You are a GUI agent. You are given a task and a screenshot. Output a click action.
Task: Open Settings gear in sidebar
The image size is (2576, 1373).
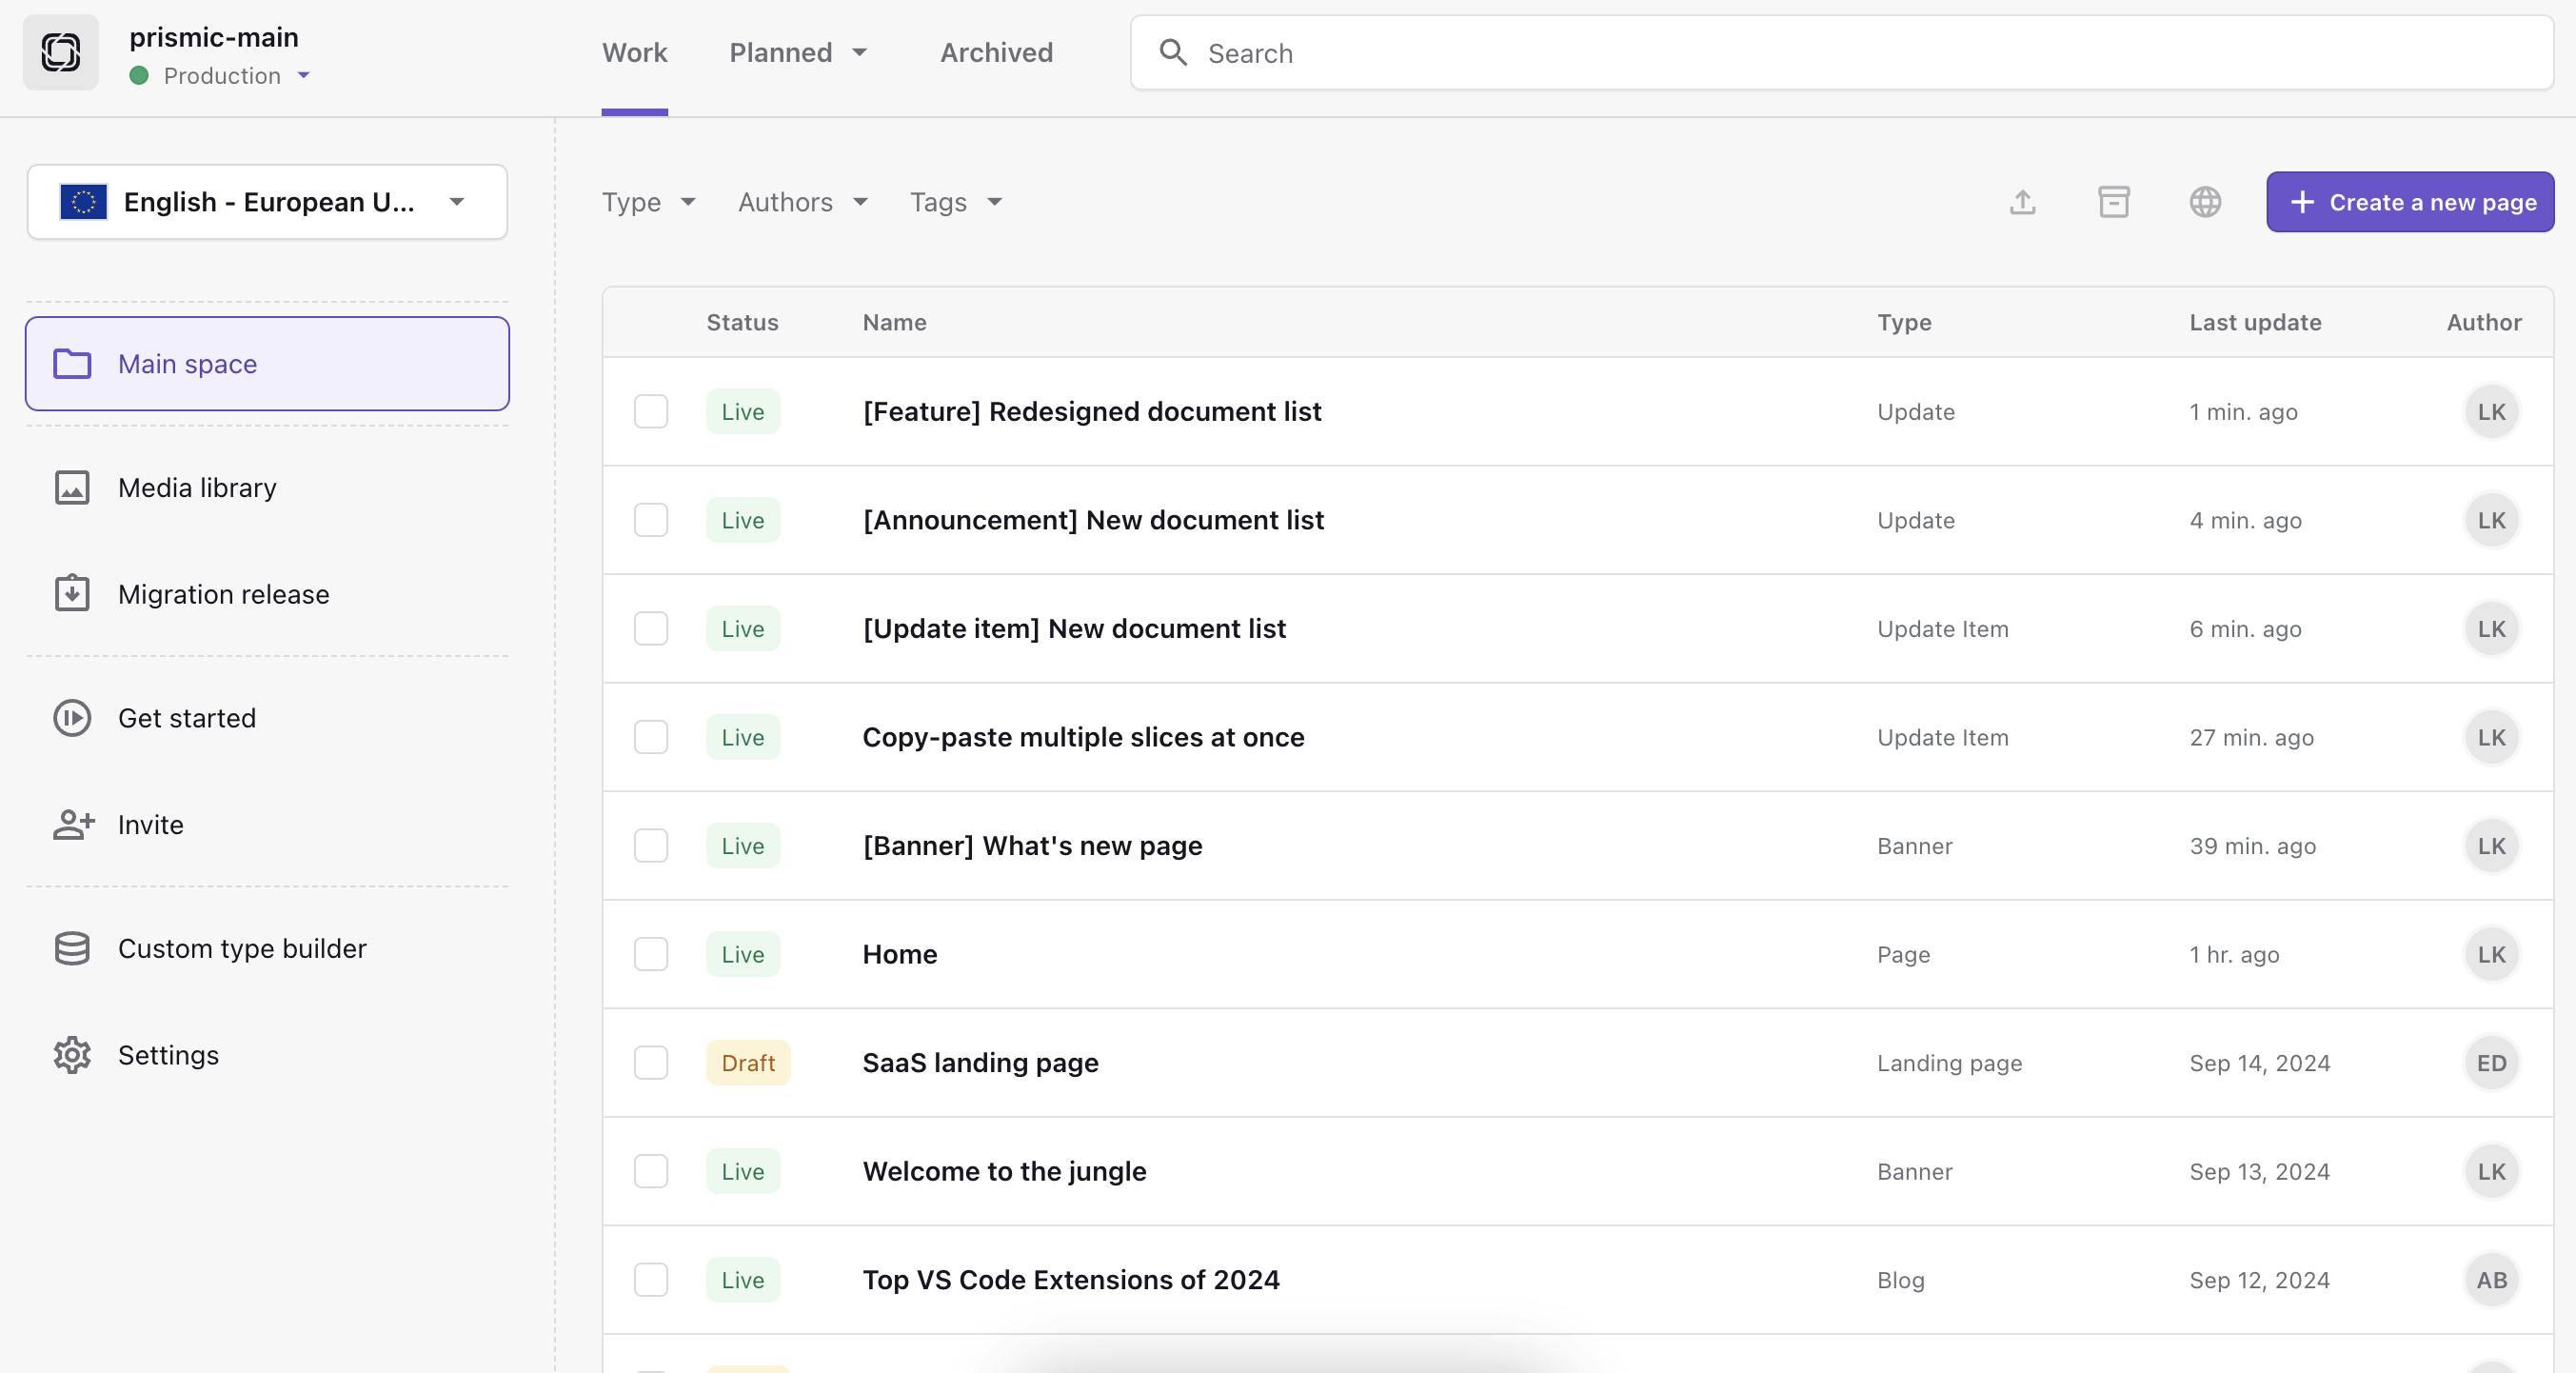click(x=168, y=1055)
